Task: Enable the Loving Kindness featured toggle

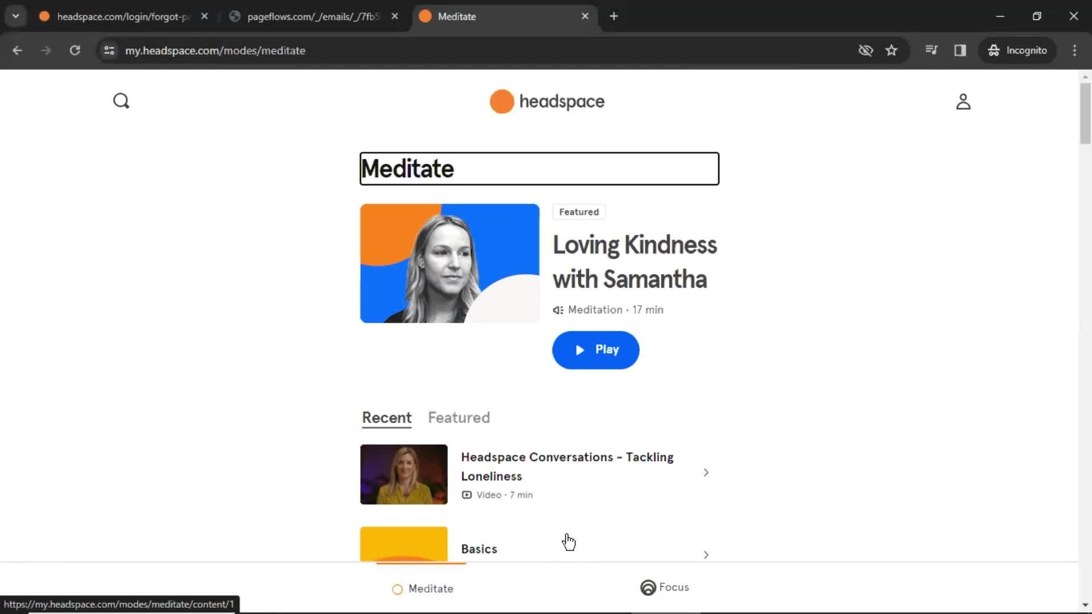Action: click(x=579, y=211)
